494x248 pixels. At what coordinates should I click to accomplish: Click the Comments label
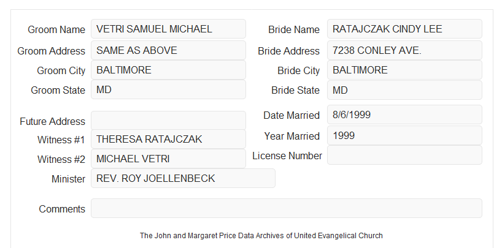(62, 209)
